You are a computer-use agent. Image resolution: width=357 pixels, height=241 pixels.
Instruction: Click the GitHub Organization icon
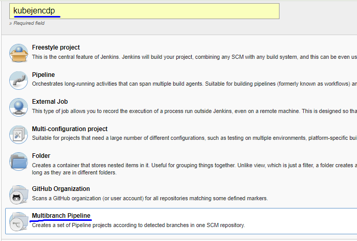[18, 195]
